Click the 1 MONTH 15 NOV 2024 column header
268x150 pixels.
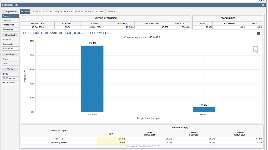tap(239, 134)
